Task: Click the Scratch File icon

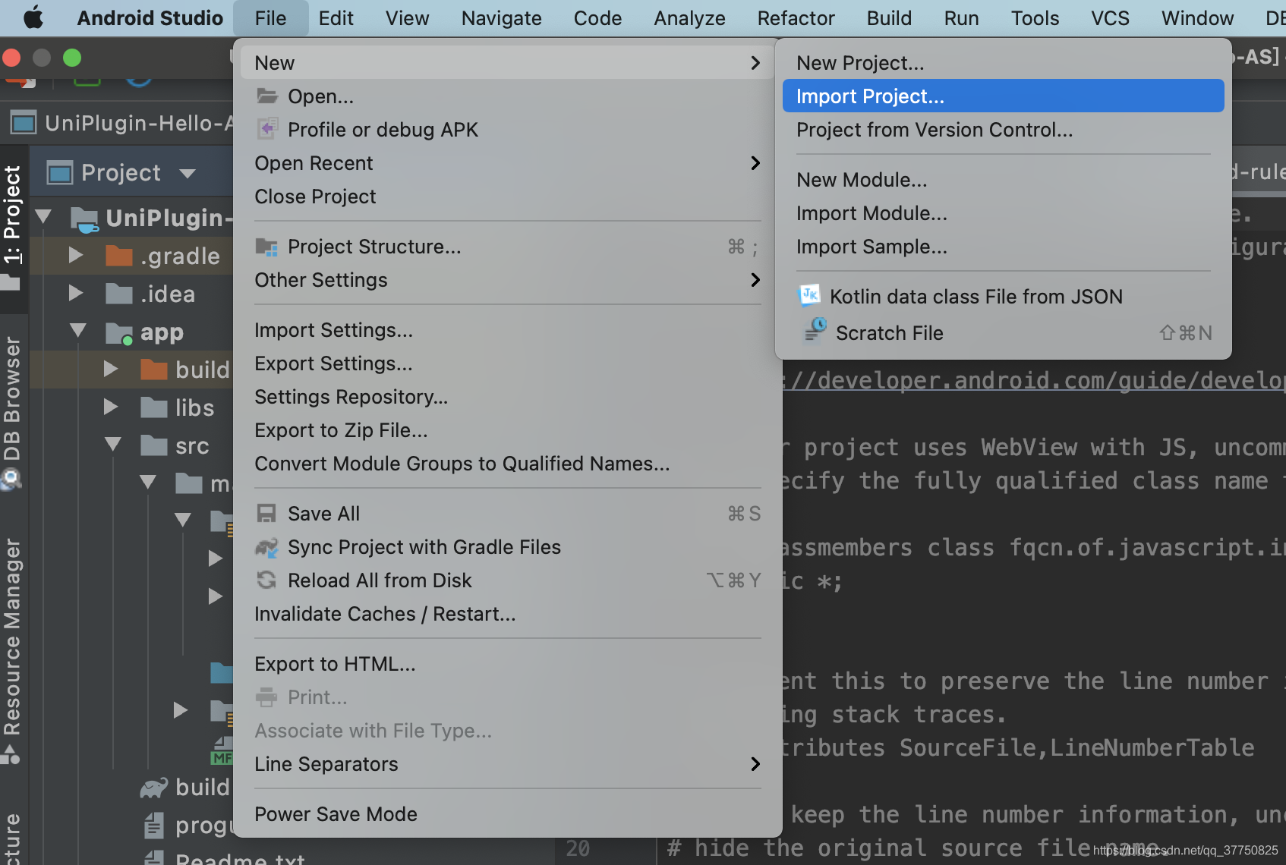Action: [815, 331]
